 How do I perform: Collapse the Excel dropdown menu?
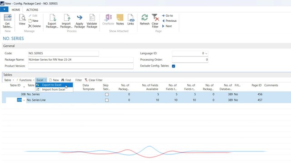(41, 80)
